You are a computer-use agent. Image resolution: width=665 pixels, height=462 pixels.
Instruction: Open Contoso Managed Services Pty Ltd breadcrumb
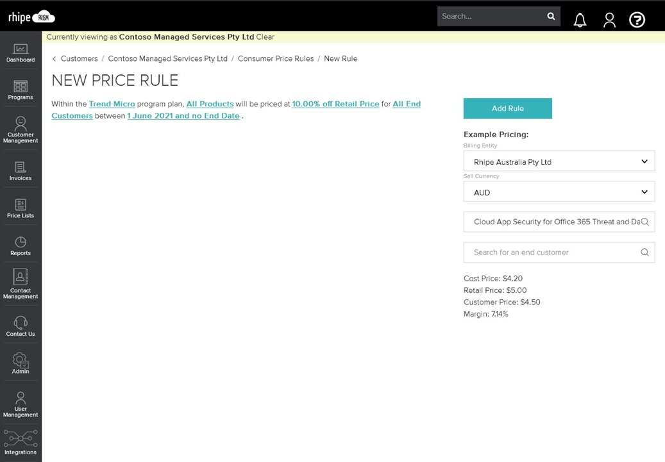[167, 58]
